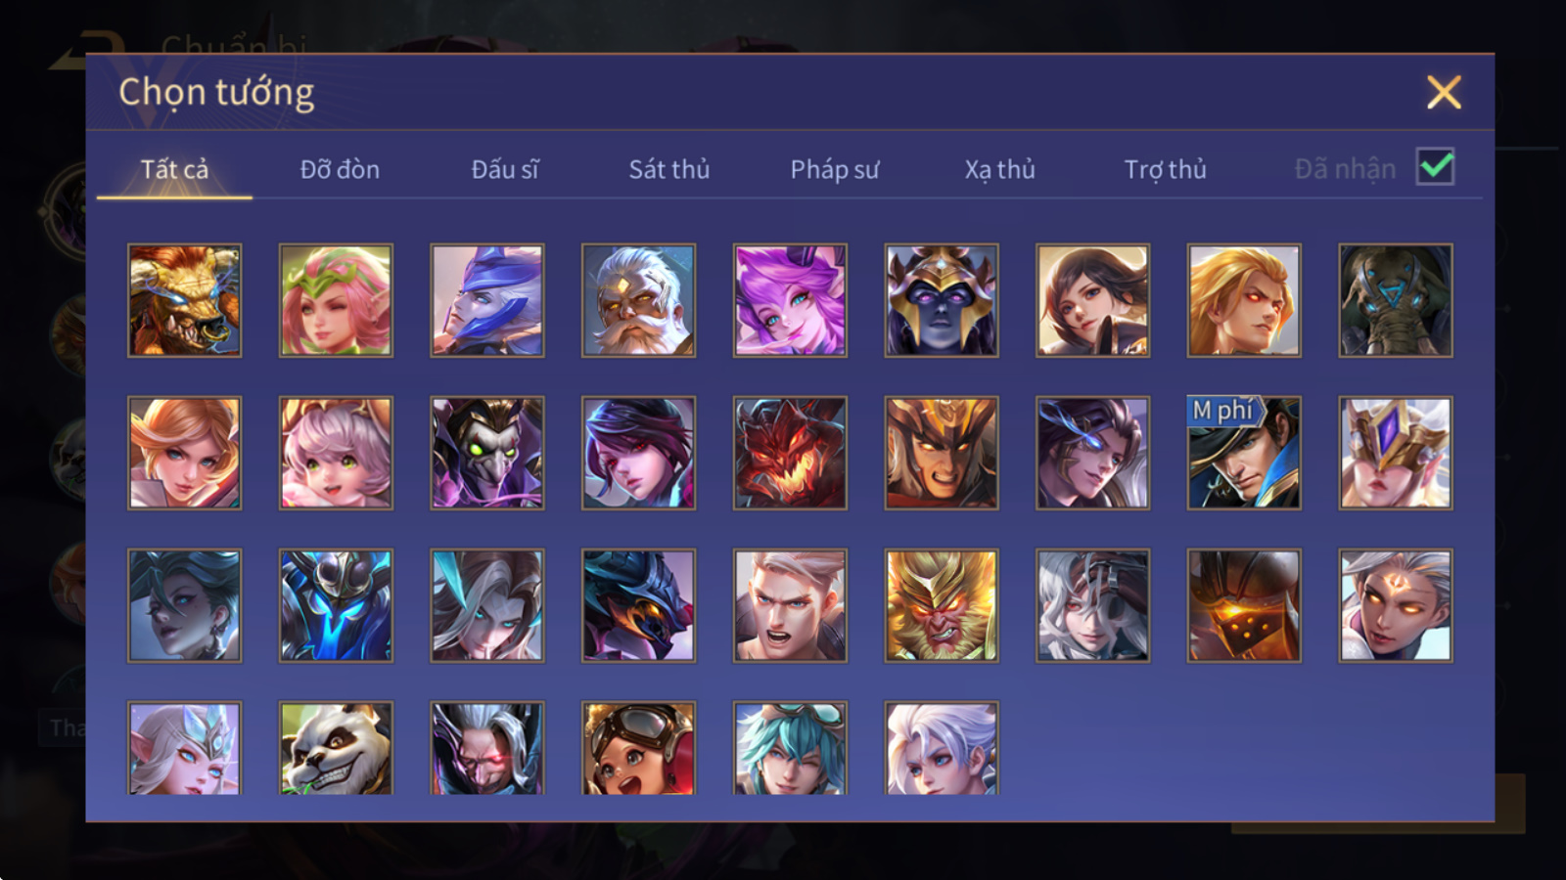Image resolution: width=1566 pixels, height=880 pixels.
Task: Open the 'Đấu sĩ' category tab
Action: (505, 169)
